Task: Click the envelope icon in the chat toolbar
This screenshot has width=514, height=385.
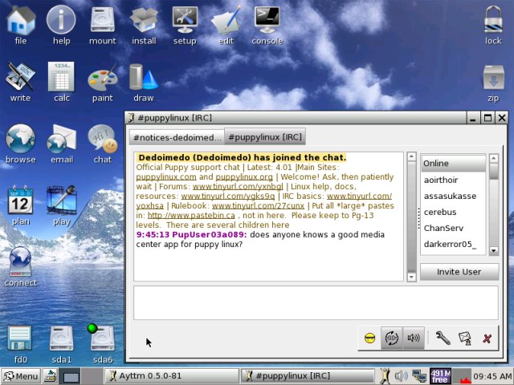Action: [x=465, y=338]
